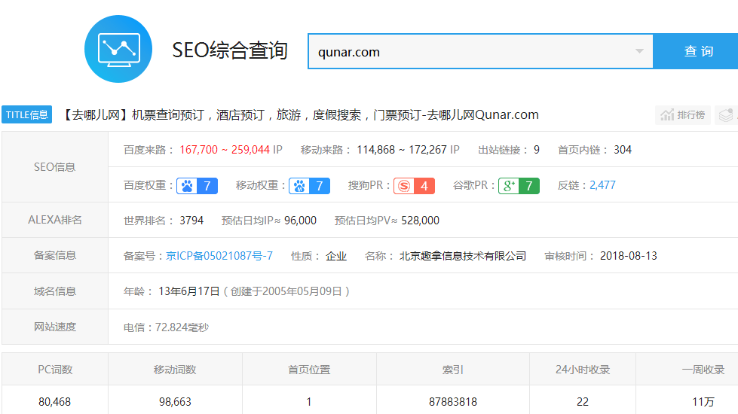Click PC词数 value 80,468

(x=54, y=402)
